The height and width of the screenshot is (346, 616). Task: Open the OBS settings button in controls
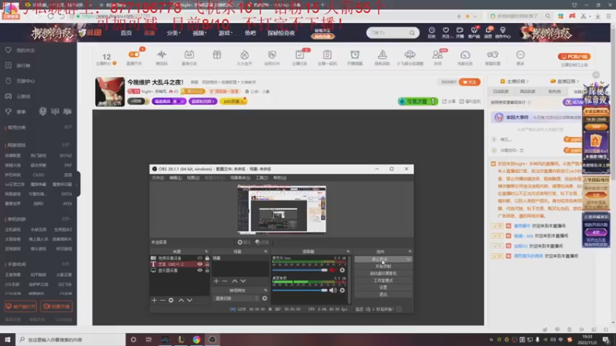(x=383, y=288)
